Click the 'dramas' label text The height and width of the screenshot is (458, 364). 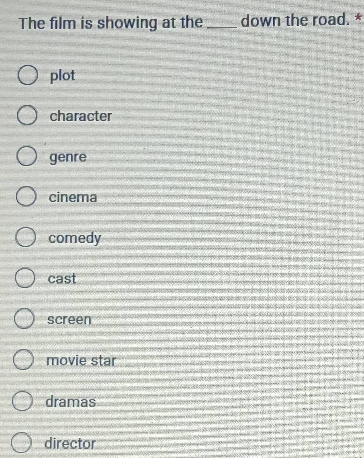click(71, 402)
